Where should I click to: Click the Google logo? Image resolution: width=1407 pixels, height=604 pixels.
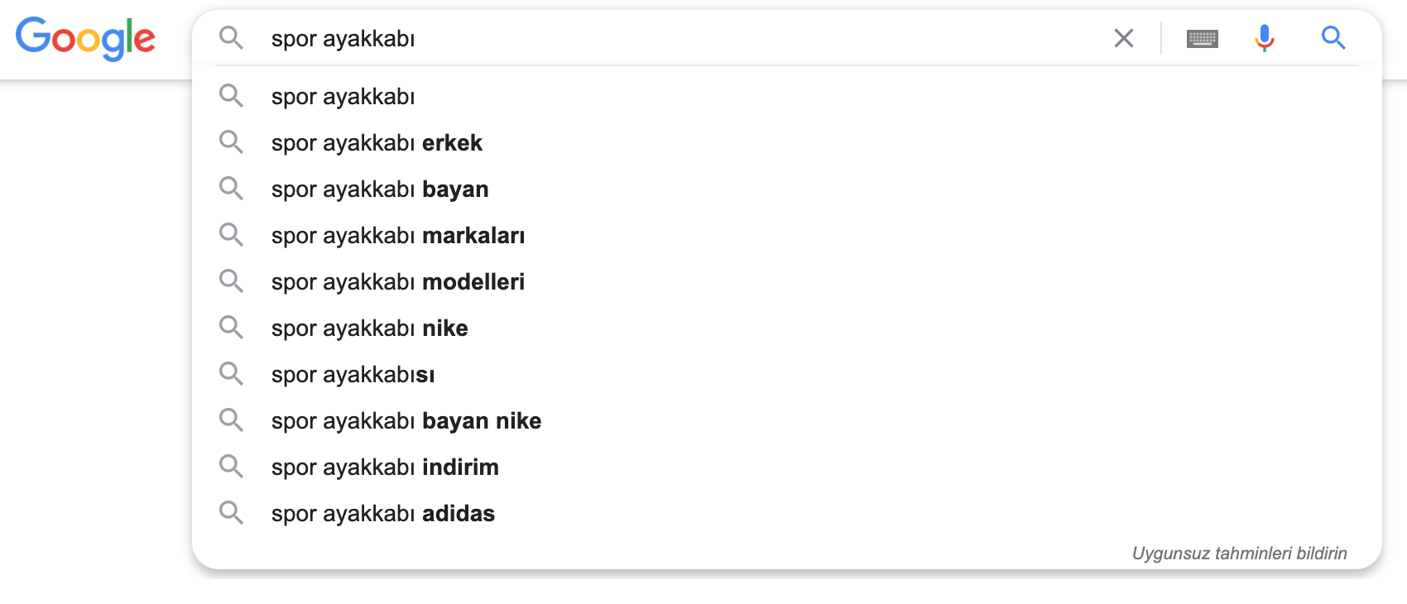85,38
